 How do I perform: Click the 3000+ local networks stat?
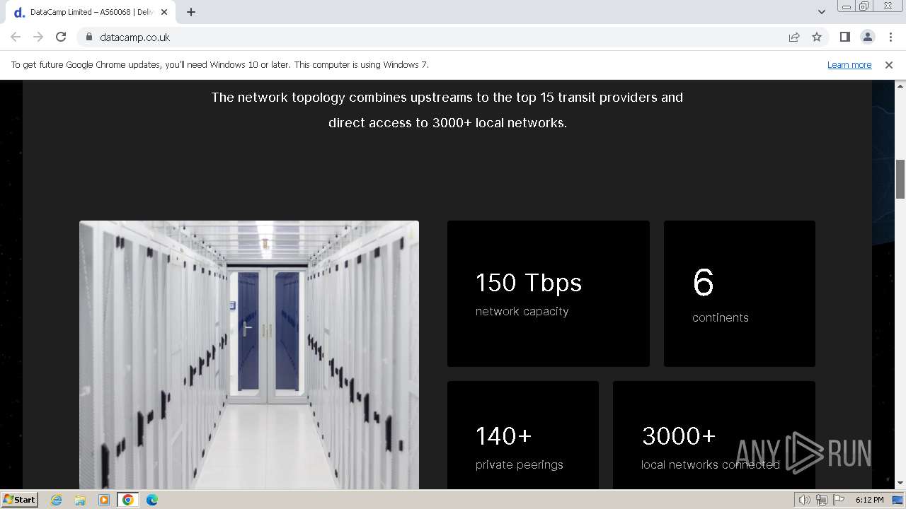click(x=711, y=447)
